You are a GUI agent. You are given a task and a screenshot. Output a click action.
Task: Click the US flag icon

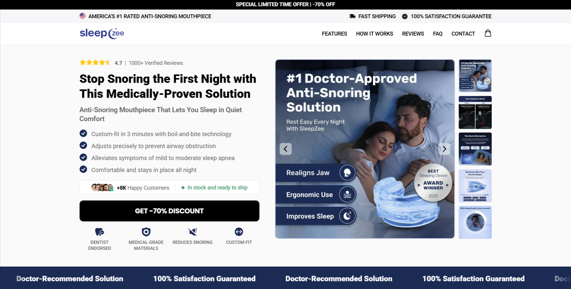coord(82,16)
